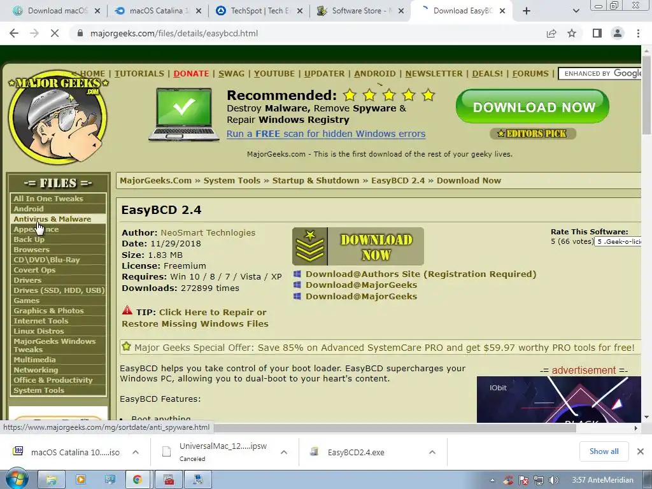Expand macOS Catalina iso download options
The image size is (652, 489).
pos(136,452)
